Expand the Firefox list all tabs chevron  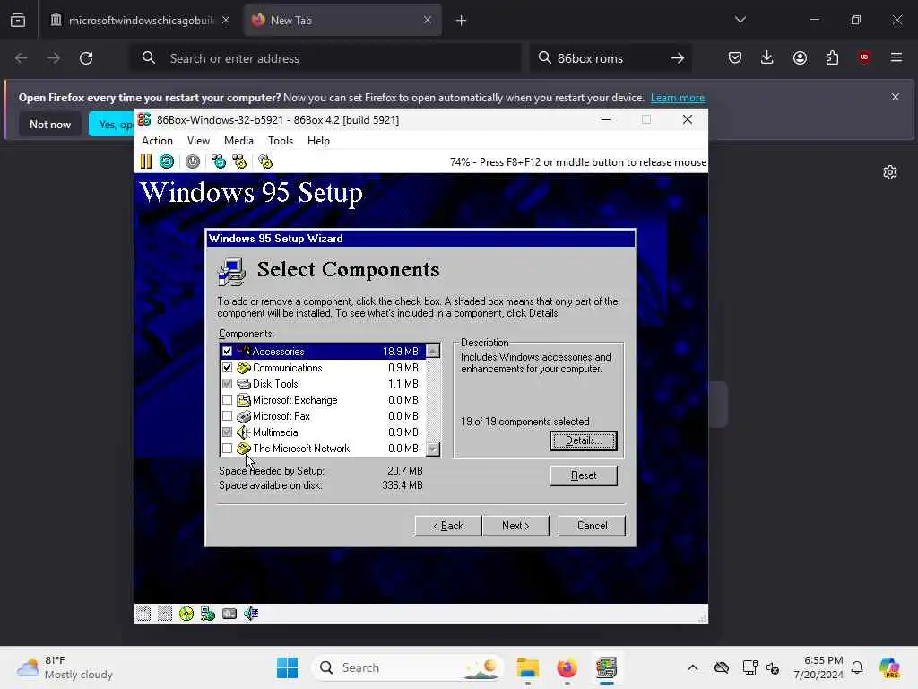tap(740, 20)
